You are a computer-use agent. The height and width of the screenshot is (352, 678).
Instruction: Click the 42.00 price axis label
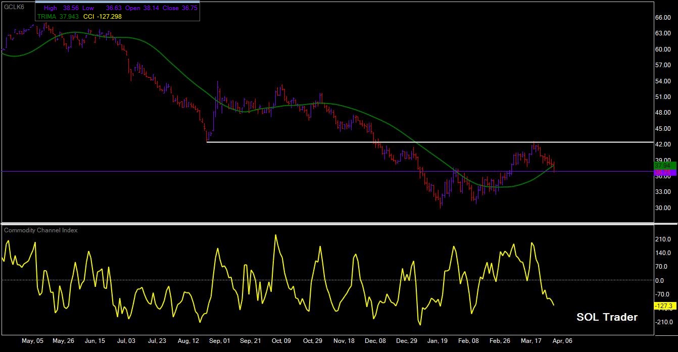(x=662, y=144)
